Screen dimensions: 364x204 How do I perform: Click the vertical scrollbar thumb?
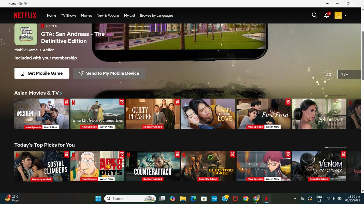point(362,55)
